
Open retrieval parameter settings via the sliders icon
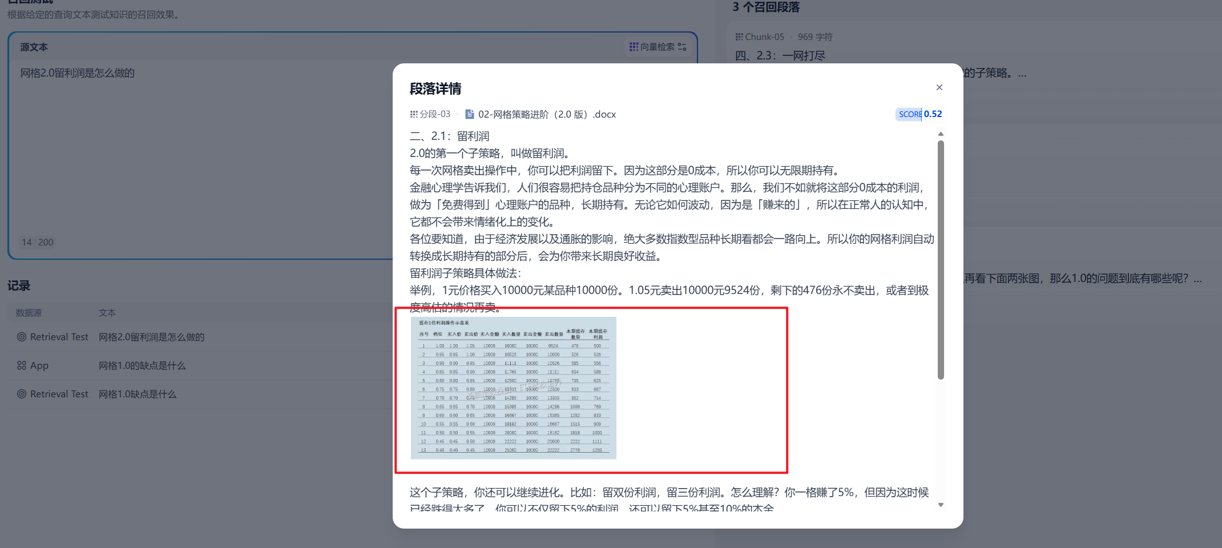click(683, 47)
